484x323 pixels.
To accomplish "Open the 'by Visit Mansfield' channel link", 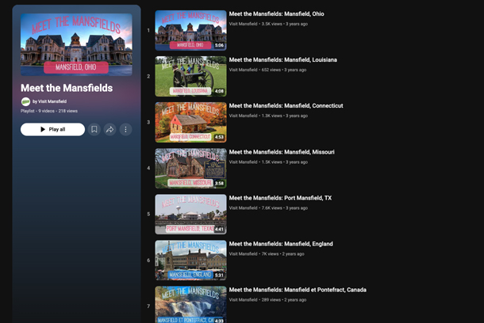I will pyautogui.click(x=50, y=101).
